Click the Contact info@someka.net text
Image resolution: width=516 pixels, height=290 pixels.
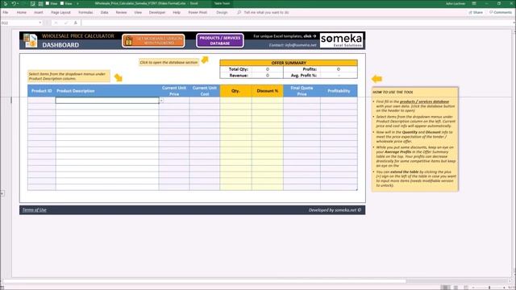coord(292,45)
